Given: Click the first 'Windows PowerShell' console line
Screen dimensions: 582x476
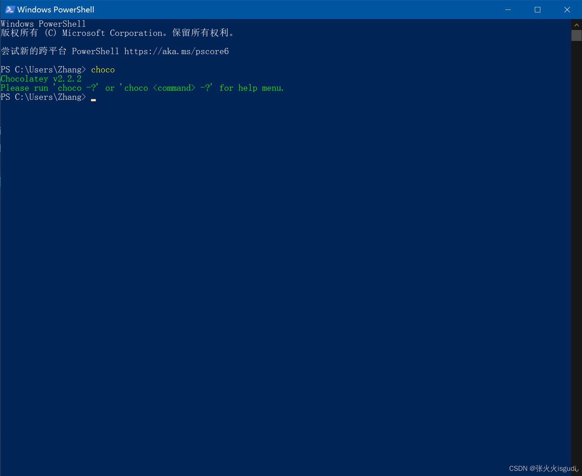Looking at the screenshot, I should (43, 24).
